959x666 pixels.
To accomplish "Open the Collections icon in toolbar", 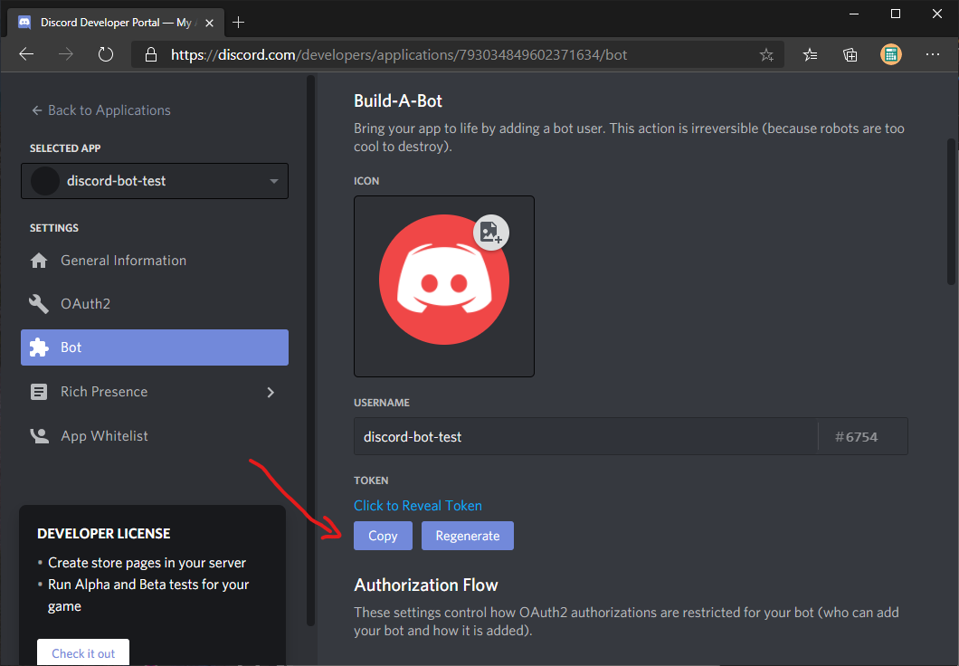I will [x=850, y=55].
